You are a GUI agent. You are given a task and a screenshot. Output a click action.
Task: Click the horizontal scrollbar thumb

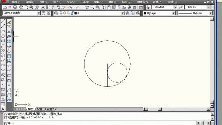click(160, 109)
